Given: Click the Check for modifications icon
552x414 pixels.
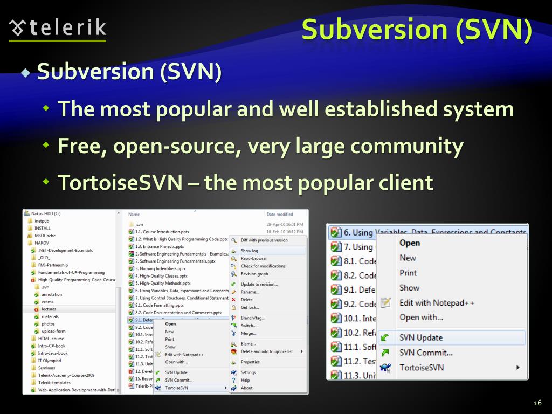Looking at the screenshot, I should point(234,266).
